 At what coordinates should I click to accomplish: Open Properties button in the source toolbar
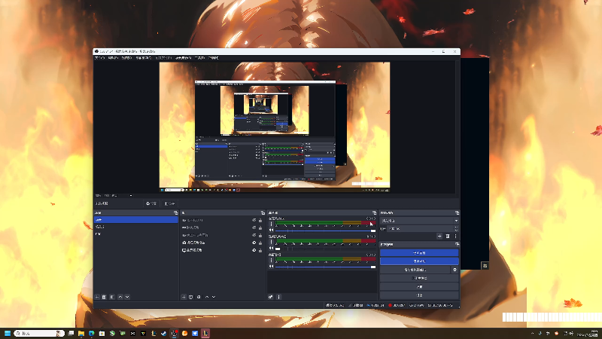(x=151, y=203)
